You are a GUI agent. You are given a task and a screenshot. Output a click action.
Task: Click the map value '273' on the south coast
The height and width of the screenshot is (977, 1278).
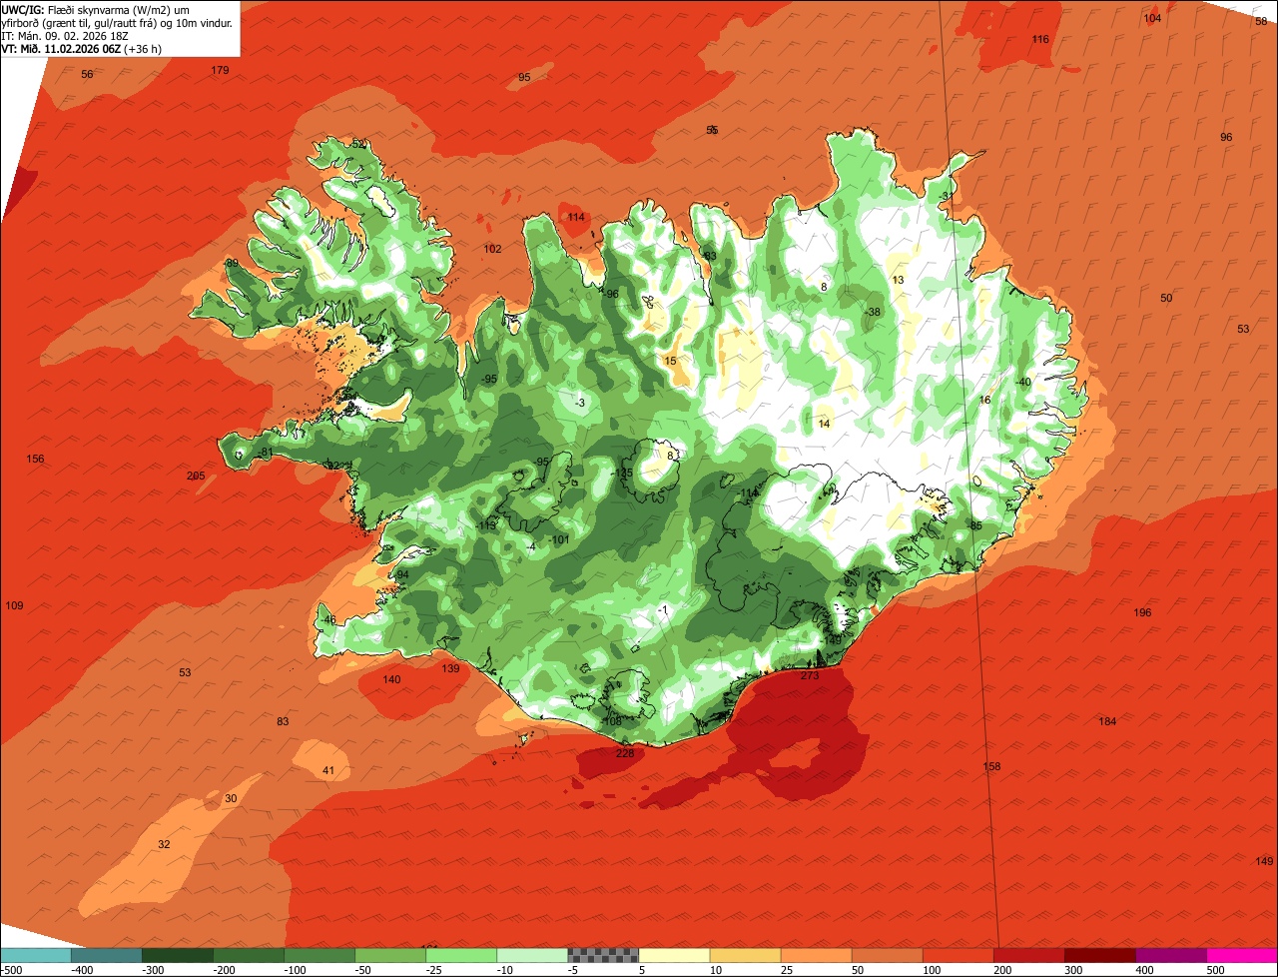[x=810, y=676]
